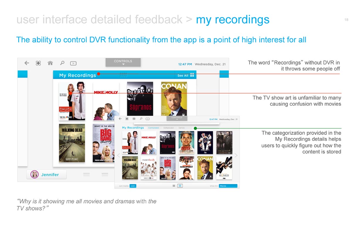The width and height of the screenshot is (359, 232).
Task: Select Walking Dead poster in rear panel
Action: [72, 143]
